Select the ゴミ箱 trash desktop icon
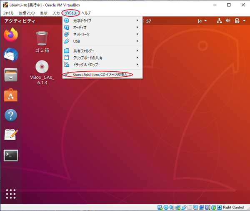Image resolution: width=250 pixels, height=211 pixels. pos(42,42)
